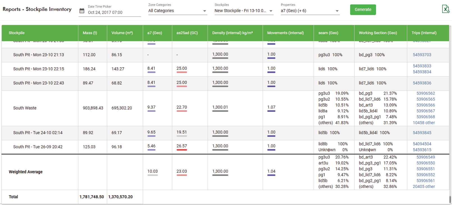Image resolution: width=452 pixels, height=205 pixels.
Task: Select the South Waste row name
Action: click(25, 108)
